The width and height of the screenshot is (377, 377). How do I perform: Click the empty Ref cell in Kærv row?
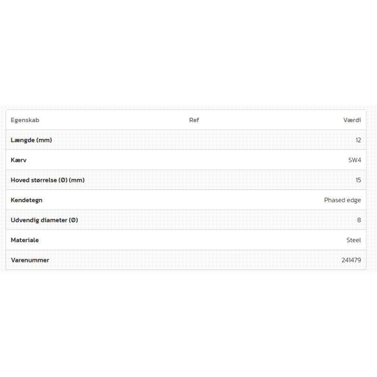pyautogui.click(x=194, y=160)
